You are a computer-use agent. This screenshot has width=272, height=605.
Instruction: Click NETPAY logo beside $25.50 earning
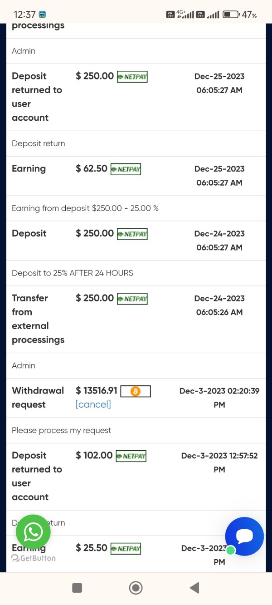click(x=126, y=549)
